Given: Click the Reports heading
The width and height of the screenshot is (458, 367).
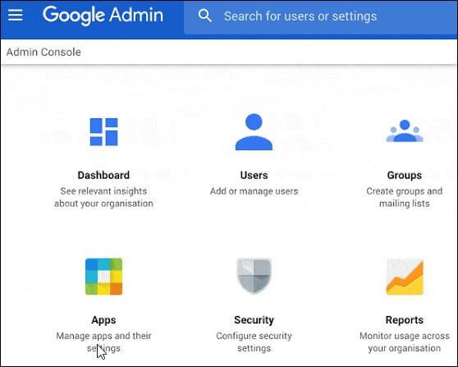Looking at the screenshot, I should (x=405, y=320).
